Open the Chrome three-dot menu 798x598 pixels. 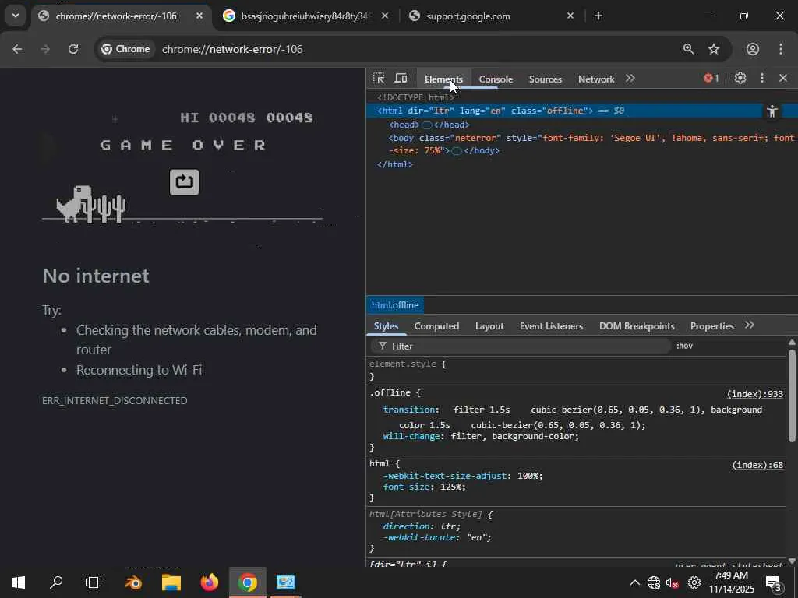coord(781,49)
